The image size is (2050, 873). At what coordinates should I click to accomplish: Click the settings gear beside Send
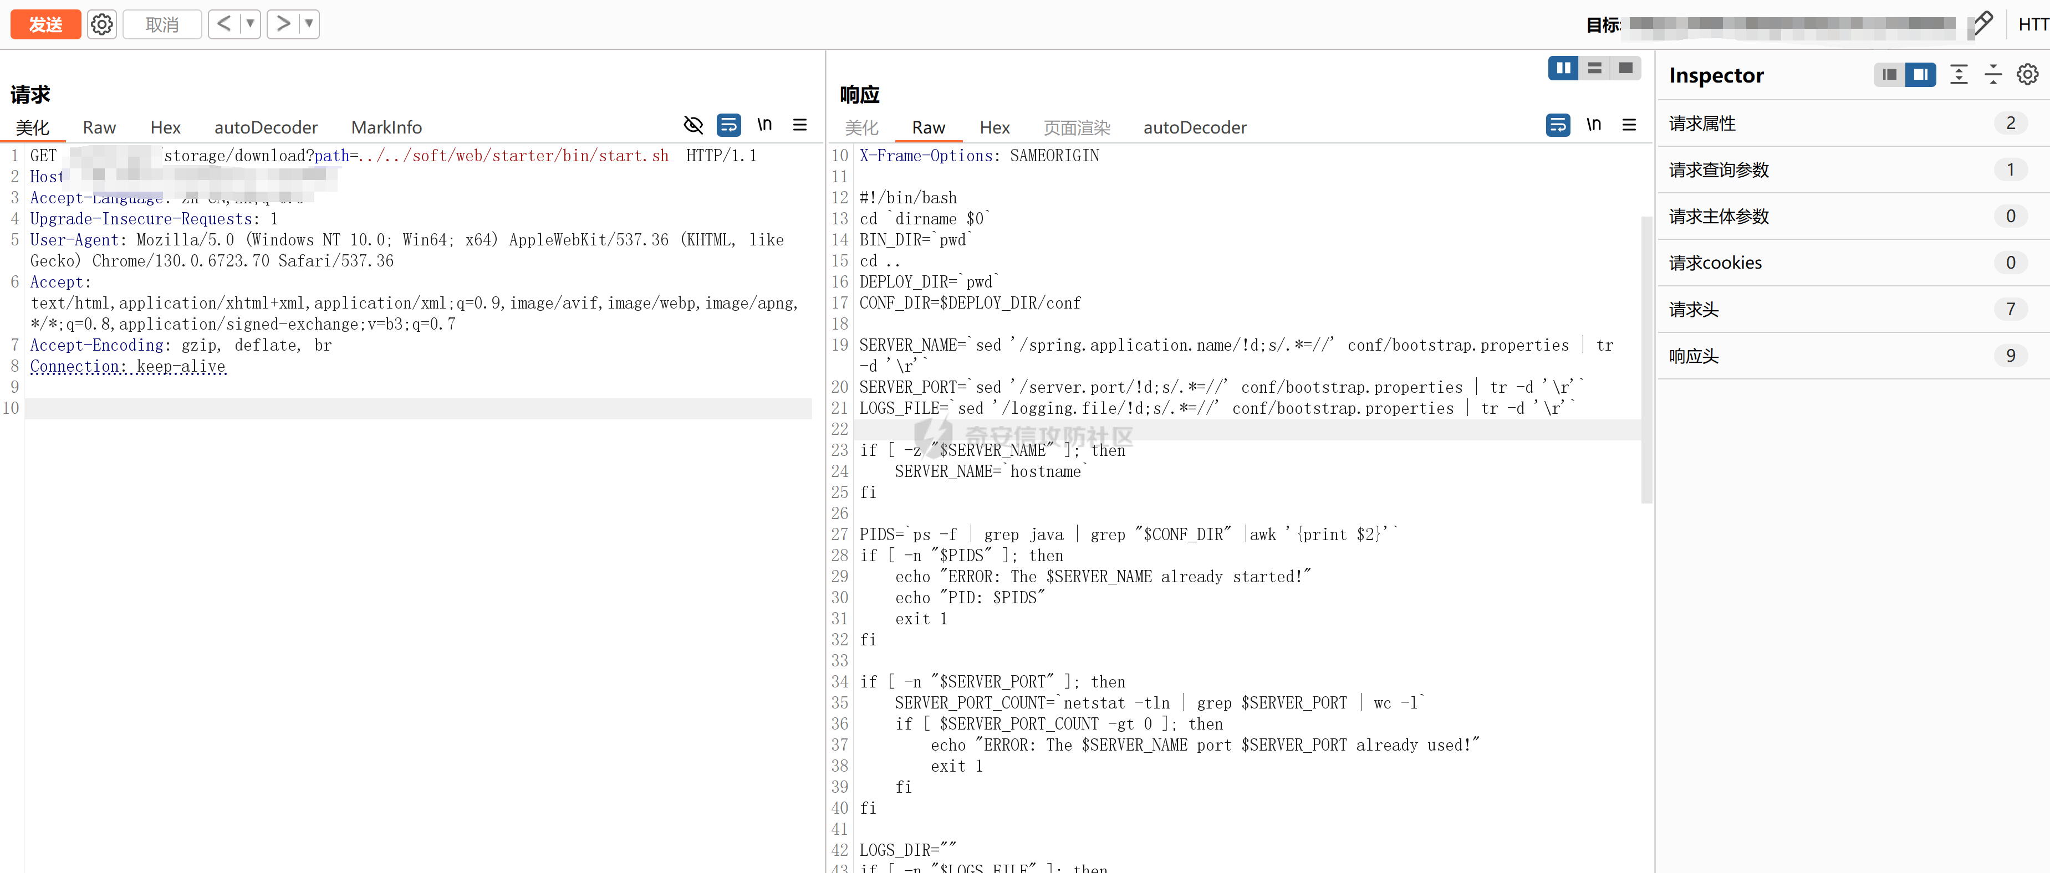click(101, 24)
